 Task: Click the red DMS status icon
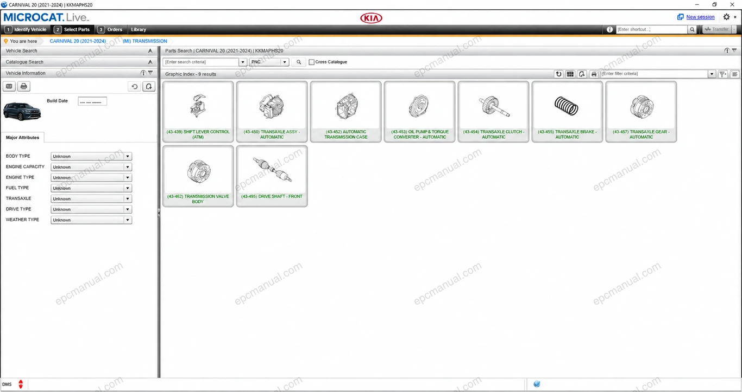click(x=21, y=384)
